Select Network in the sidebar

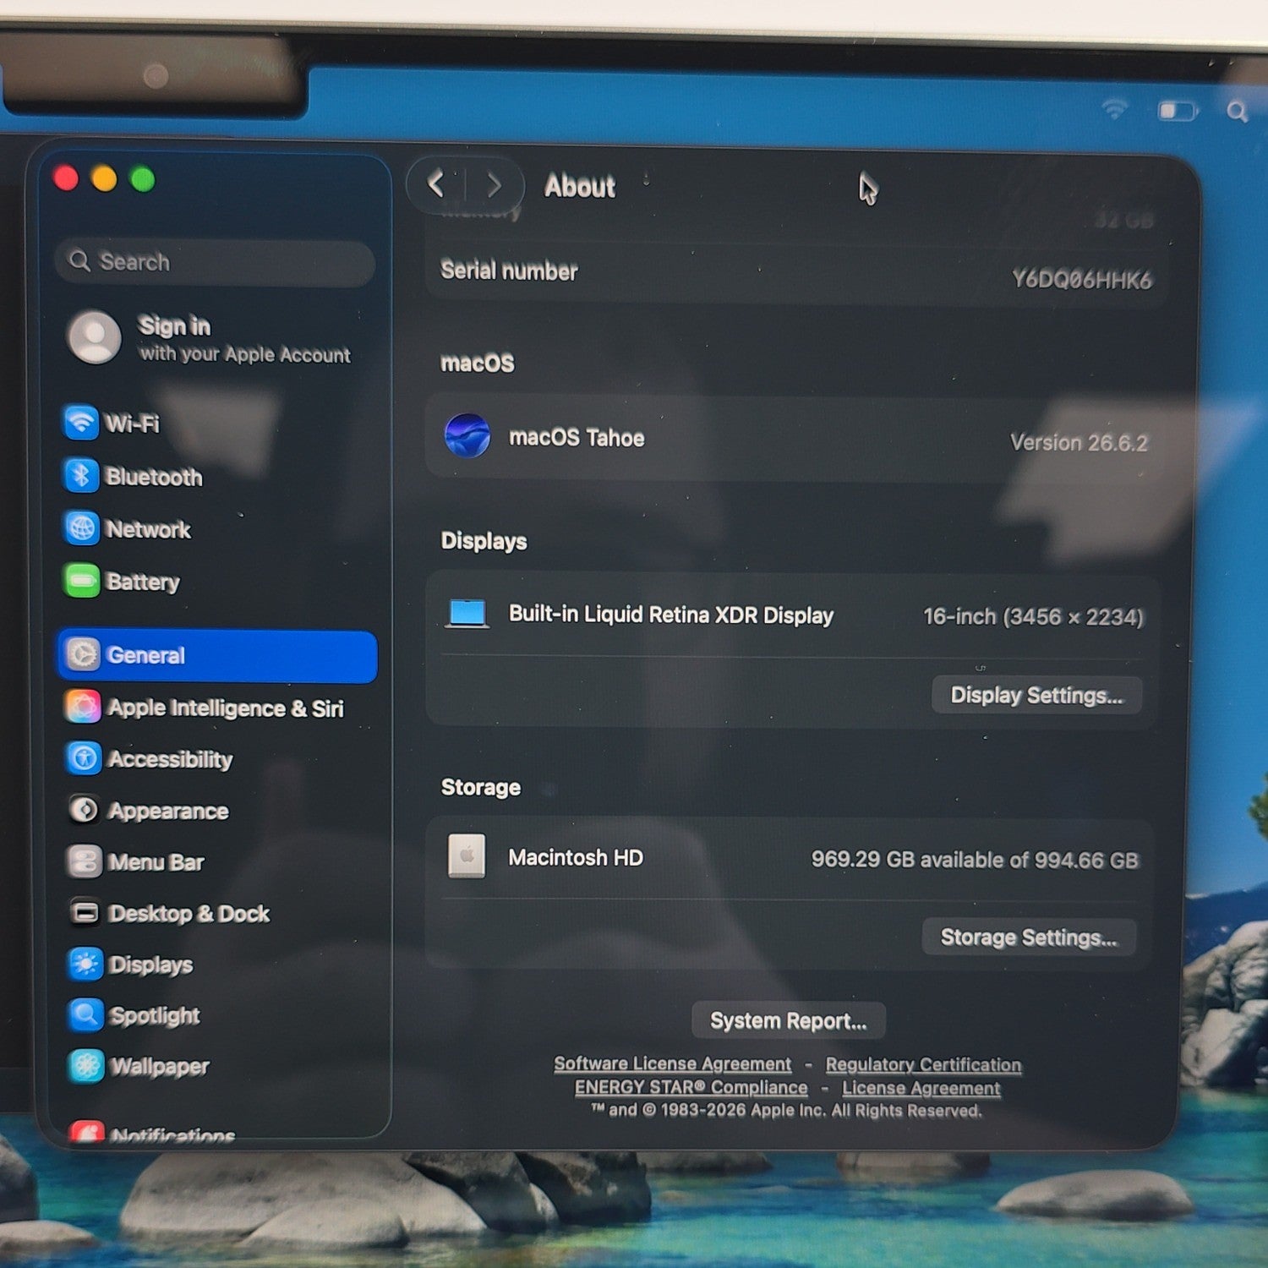pyautogui.click(x=217, y=528)
